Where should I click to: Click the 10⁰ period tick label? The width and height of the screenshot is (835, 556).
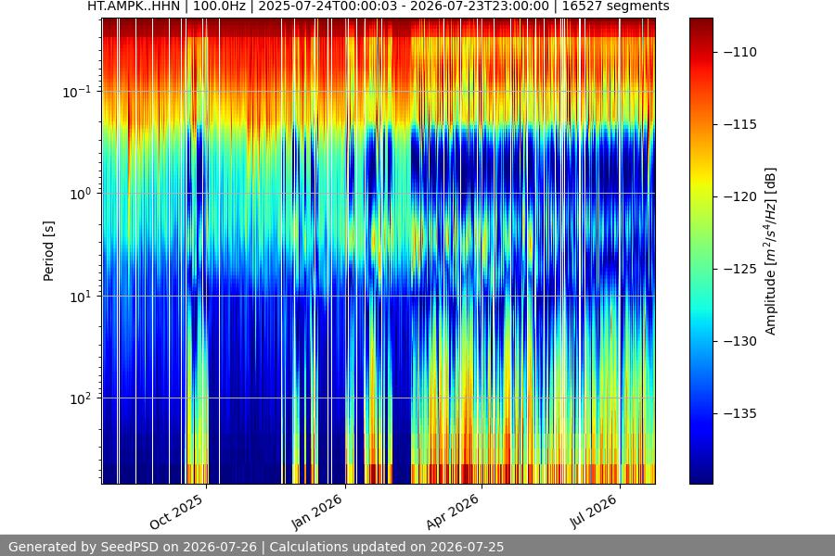pos(80,194)
